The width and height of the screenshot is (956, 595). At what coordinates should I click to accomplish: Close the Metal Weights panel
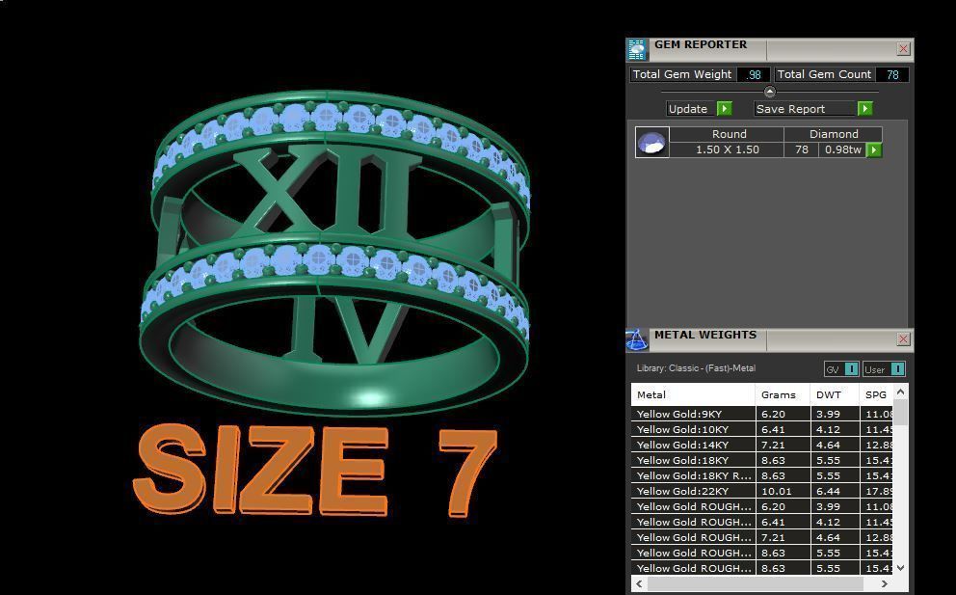904,339
